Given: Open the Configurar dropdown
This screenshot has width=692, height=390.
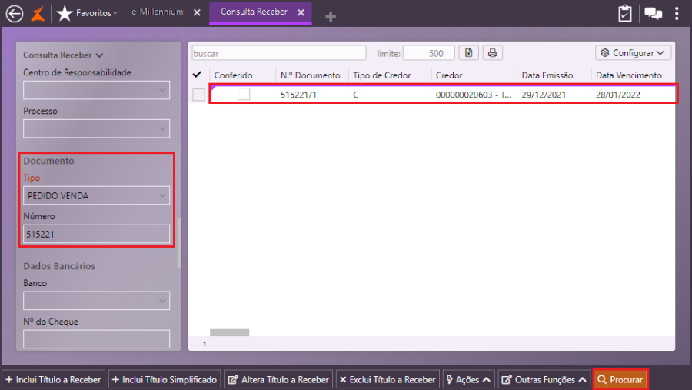Looking at the screenshot, I should point(633,53).
